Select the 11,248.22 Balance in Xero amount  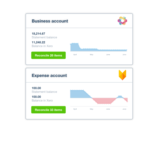[38, 42]
